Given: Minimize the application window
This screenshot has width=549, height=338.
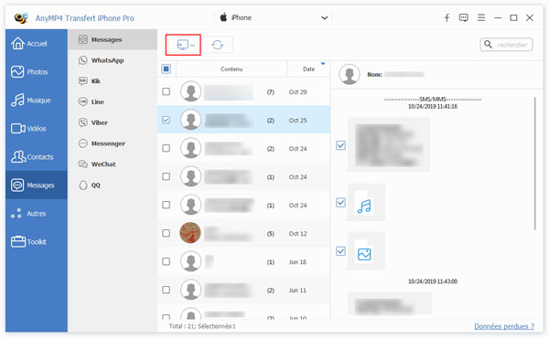Looking at the screenshot, I should click(x=498, y=18).
